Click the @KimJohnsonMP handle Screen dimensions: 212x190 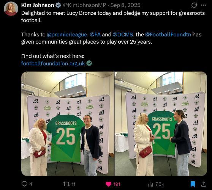[84, 5]
